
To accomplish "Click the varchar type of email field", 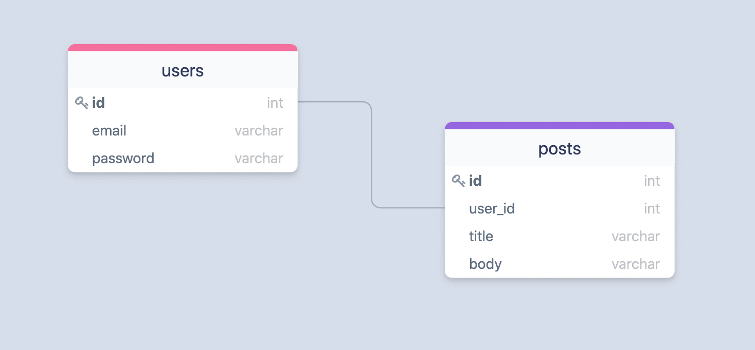I will [259, 130].
